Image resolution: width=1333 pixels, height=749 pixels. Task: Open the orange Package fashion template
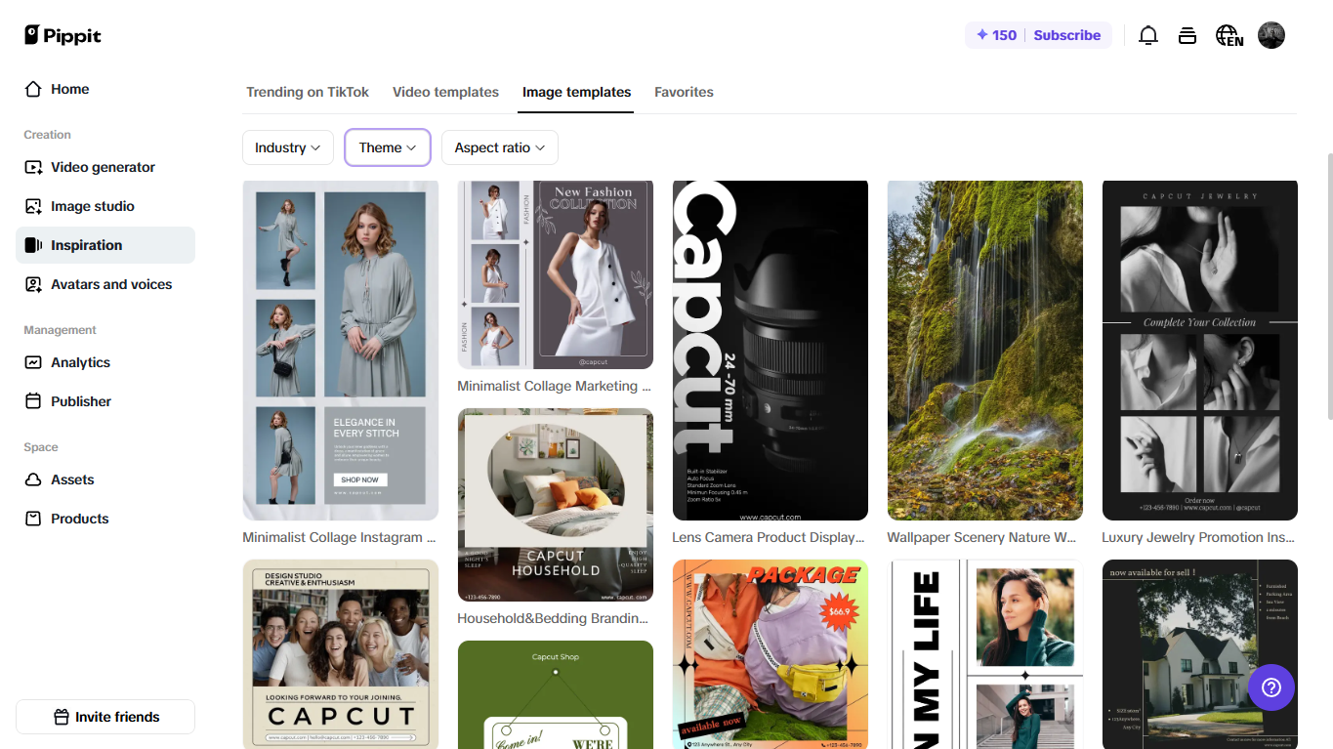[771, 654]
